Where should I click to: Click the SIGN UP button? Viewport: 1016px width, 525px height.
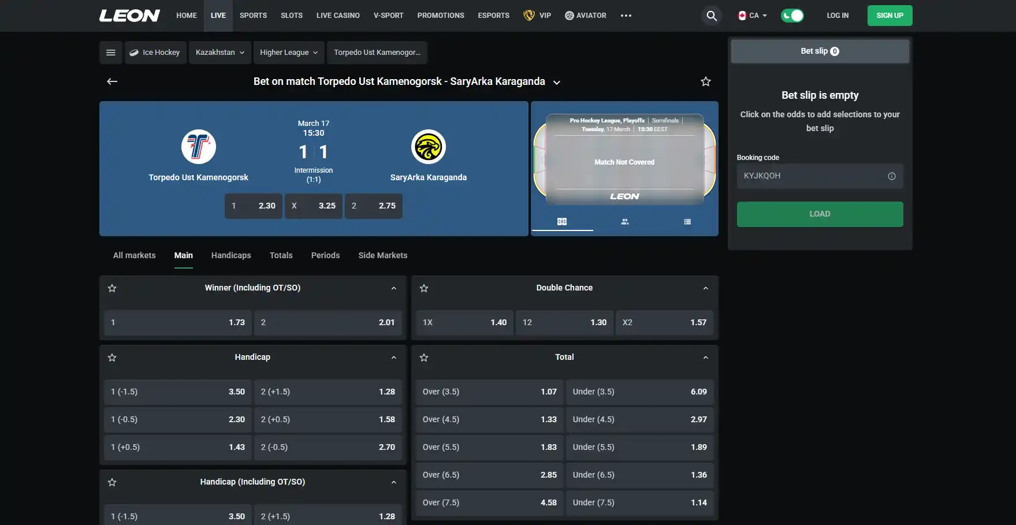[x=890, y=16]
